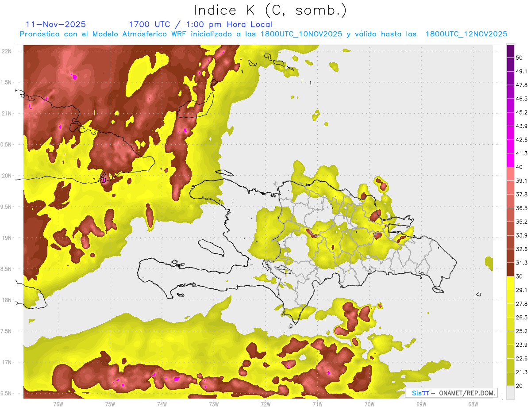Click the legend value '31.3'

click(522, 263)
